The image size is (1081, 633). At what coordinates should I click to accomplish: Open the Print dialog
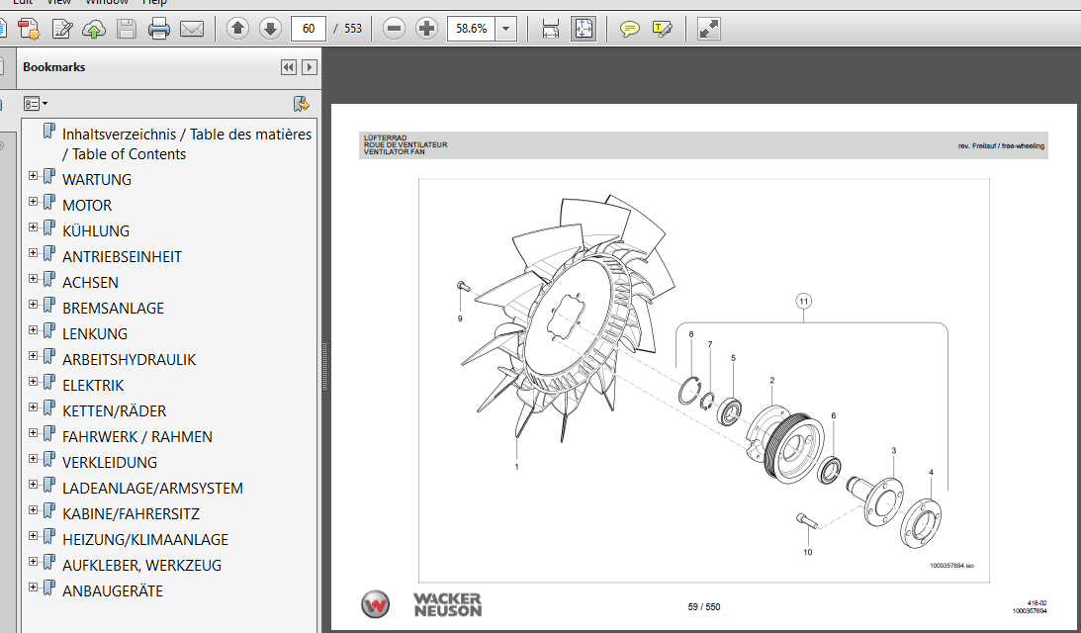point(156,28)
